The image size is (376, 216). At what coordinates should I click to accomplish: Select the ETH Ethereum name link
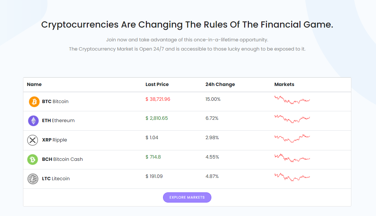click(x=58, y=120)
